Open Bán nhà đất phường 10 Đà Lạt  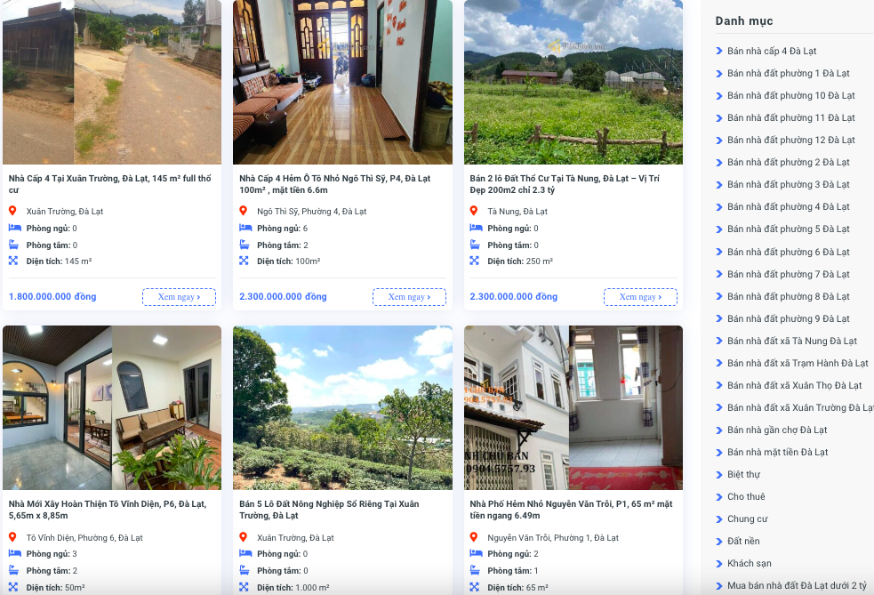[x=791, y=95]
